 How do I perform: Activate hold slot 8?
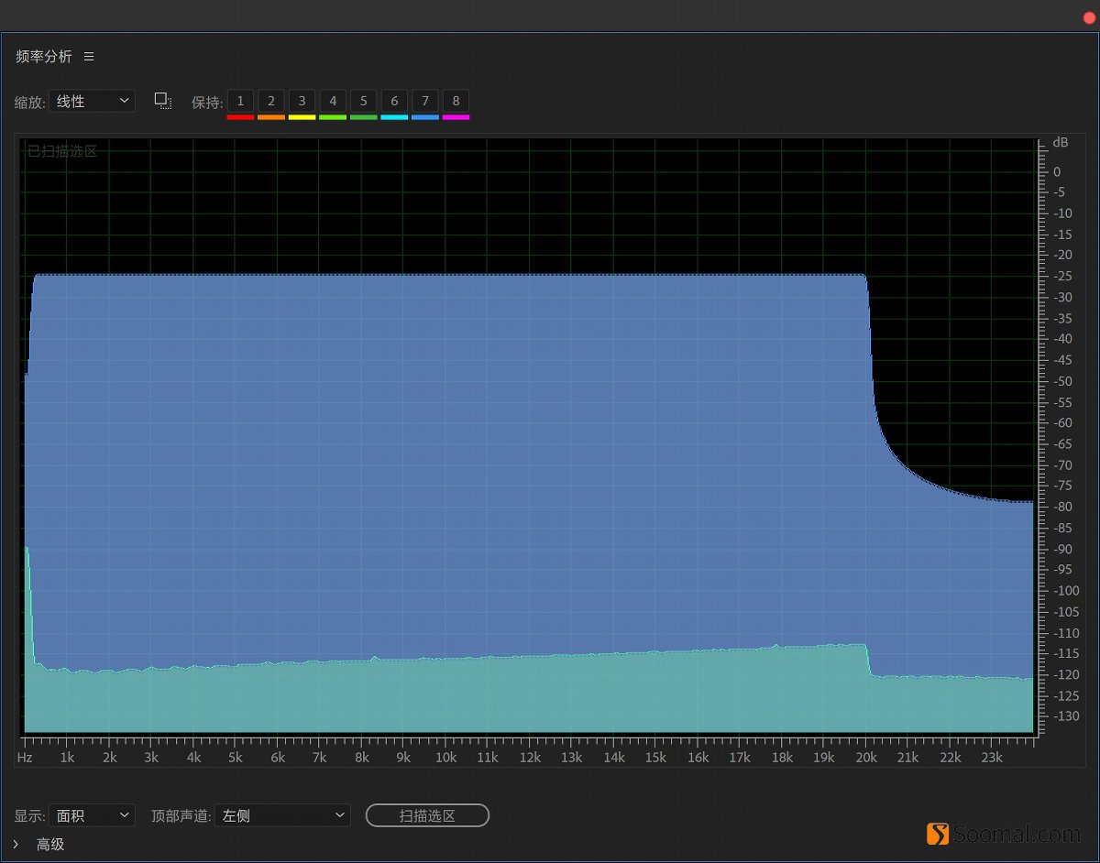[x=456, y=101]
